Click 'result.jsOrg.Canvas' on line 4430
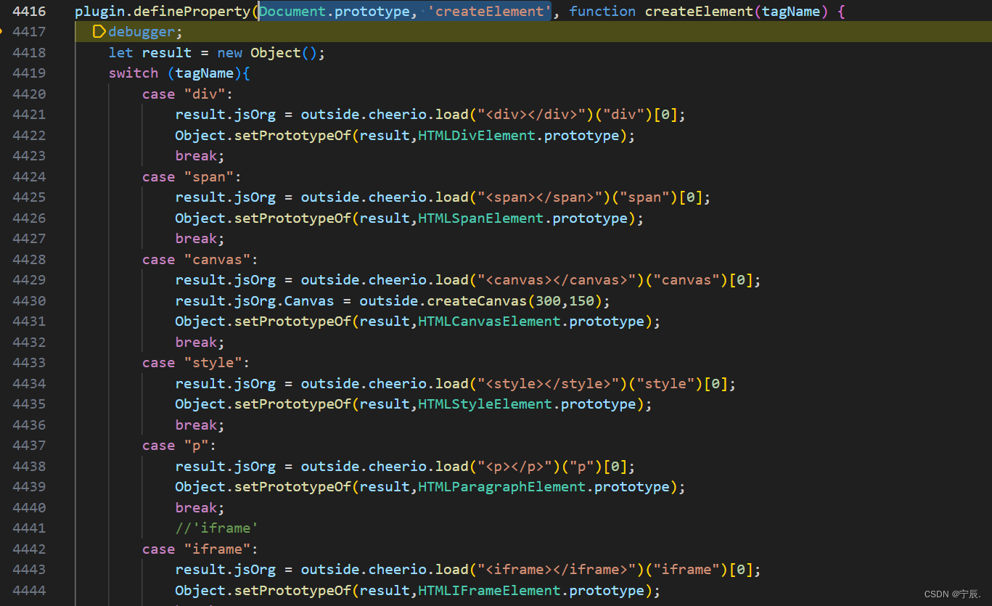This screenshot has height=606, width=992. (x=255, y=301)
